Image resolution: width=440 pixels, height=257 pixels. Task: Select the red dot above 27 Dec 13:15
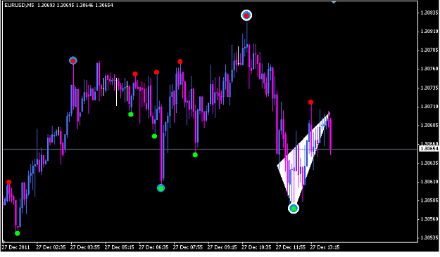(x=310, y=103)
